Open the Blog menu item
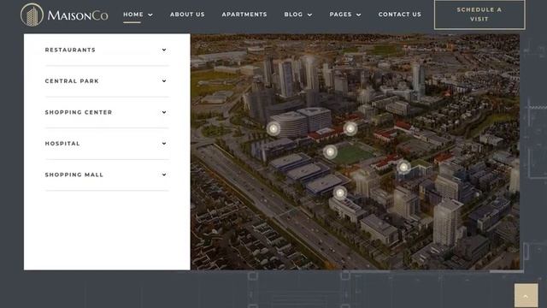 (293, 15)
